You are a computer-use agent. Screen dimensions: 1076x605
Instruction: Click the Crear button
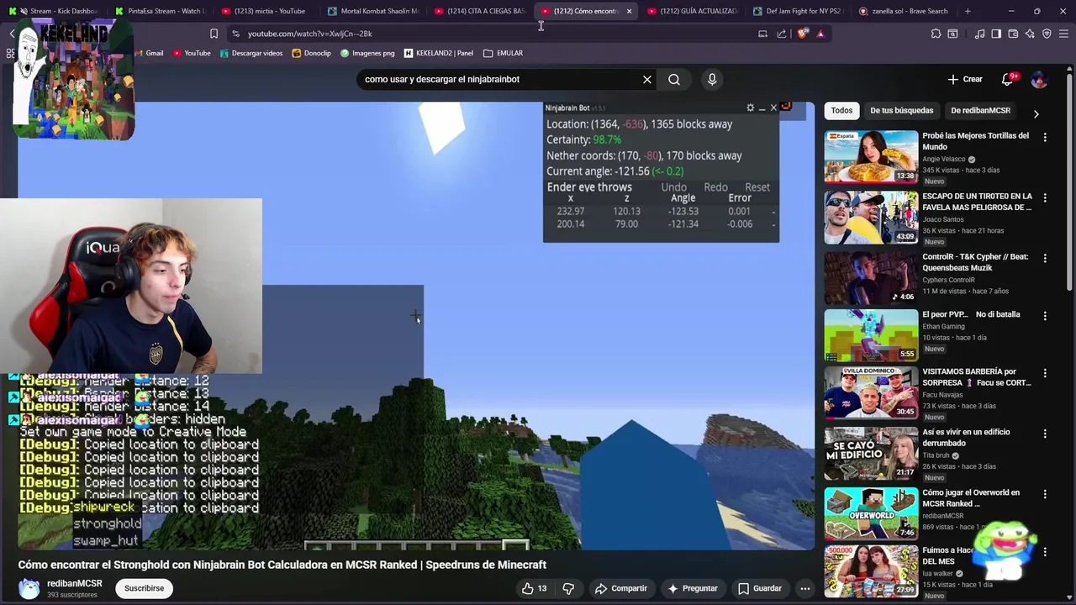click(x=965, y=79)
